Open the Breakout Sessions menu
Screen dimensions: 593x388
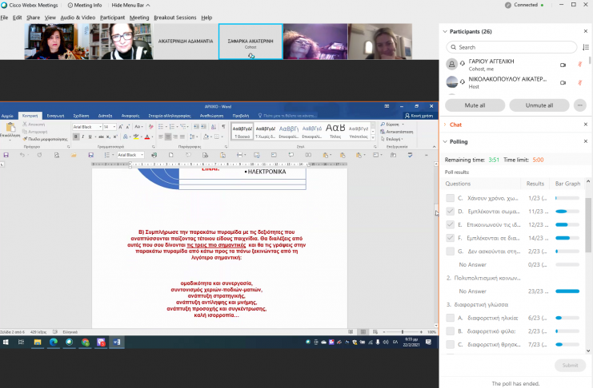tap(175, 17)
